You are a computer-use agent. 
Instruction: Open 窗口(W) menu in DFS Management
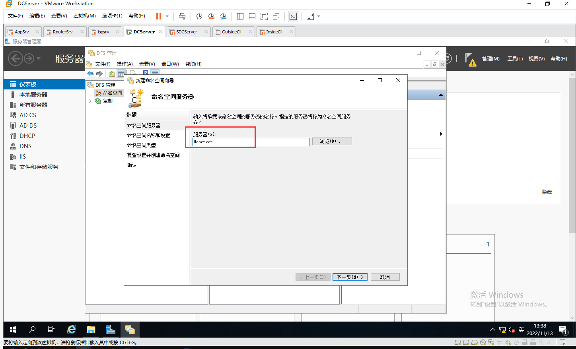(170, 64)
